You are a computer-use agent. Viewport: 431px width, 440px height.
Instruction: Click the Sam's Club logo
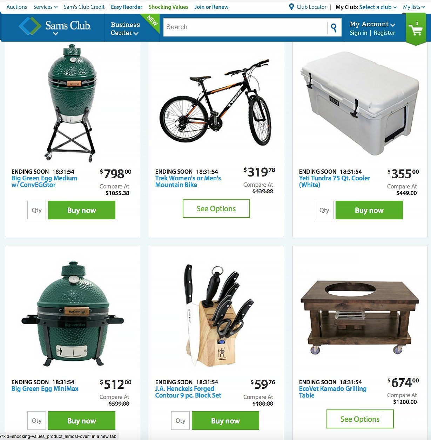(x=55, y=26)
